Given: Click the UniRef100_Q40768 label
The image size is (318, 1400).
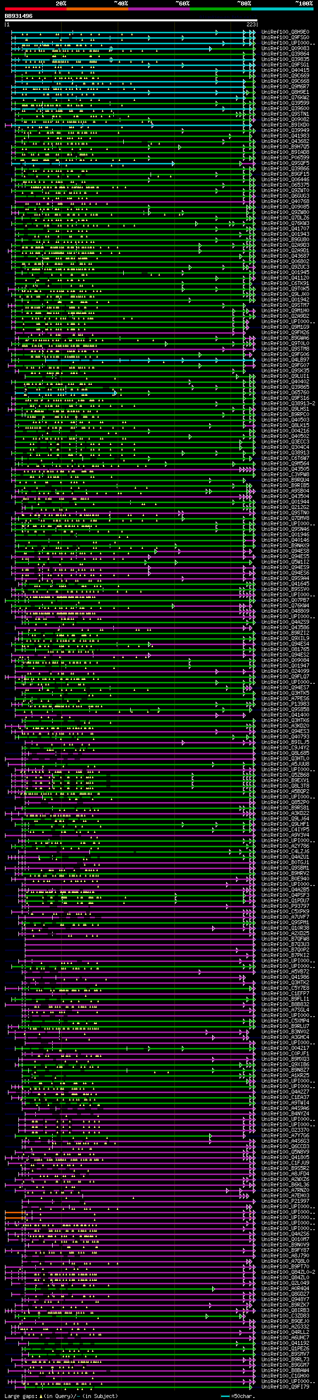Looking at the screenshot, I should tap(285, 201).
